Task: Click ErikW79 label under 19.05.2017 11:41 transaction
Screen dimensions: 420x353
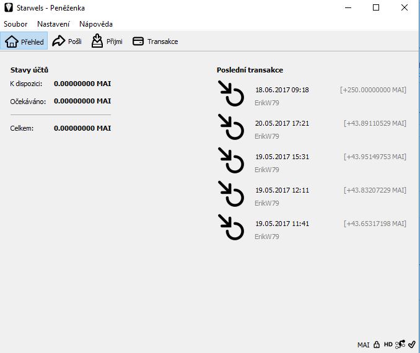Action: tap(267, 237)
